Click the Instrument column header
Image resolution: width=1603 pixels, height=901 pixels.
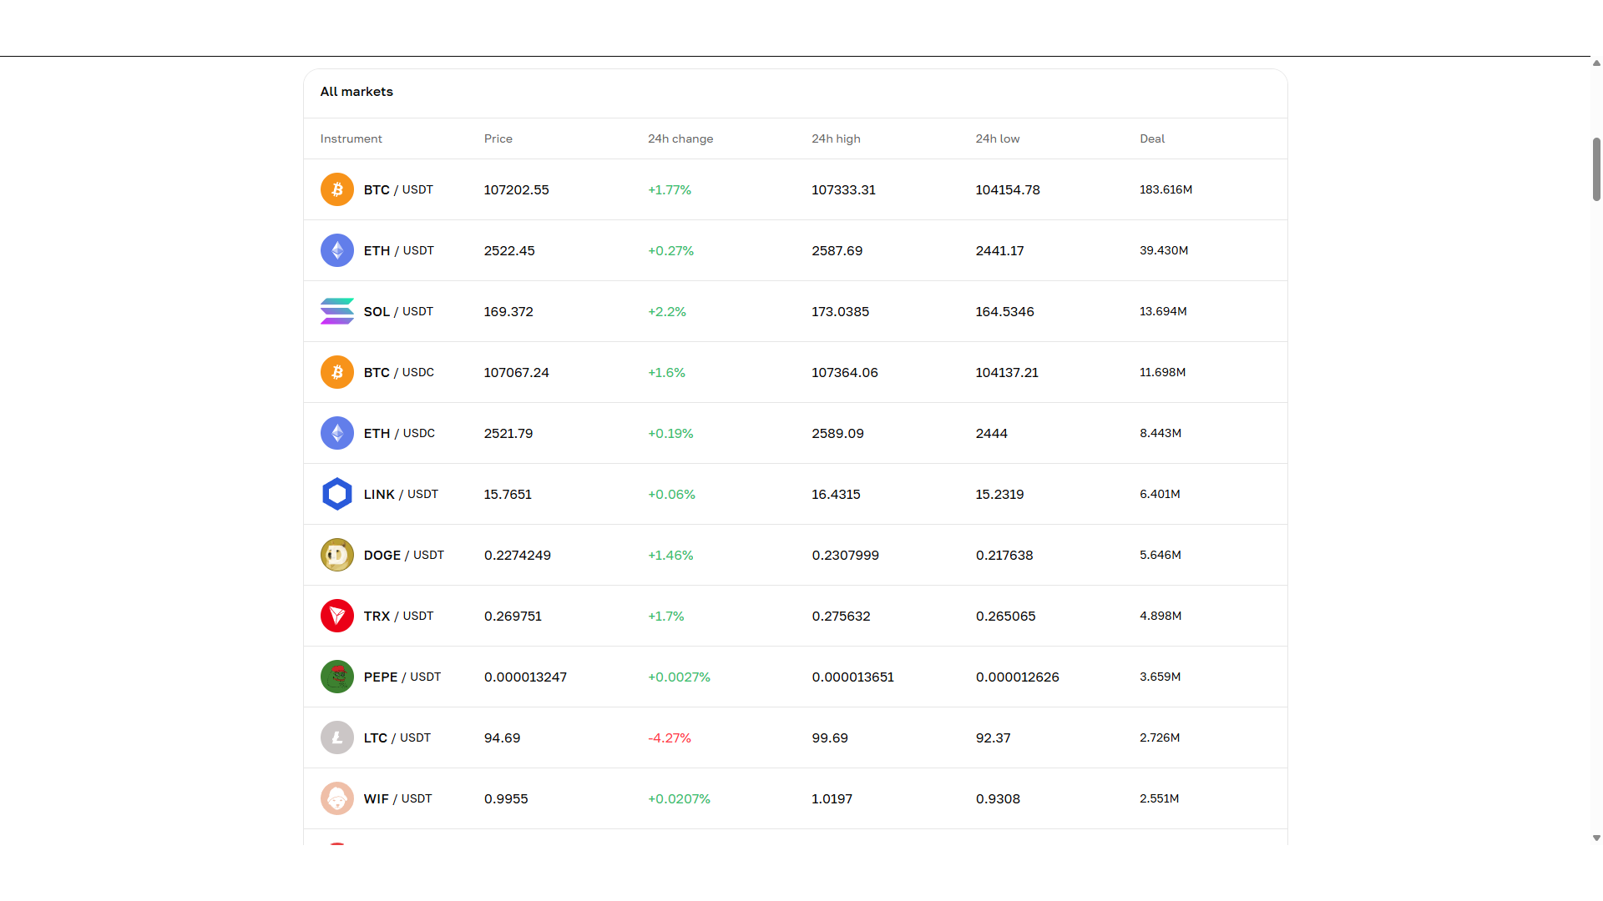(x=351, y=138)
